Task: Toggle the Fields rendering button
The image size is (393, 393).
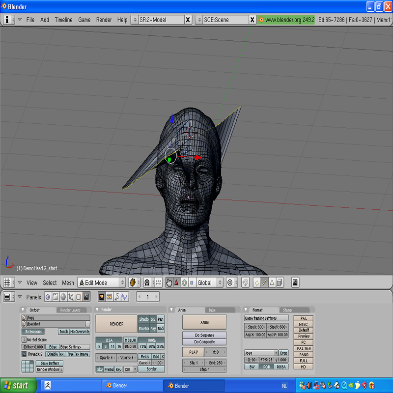Action: 145,357
